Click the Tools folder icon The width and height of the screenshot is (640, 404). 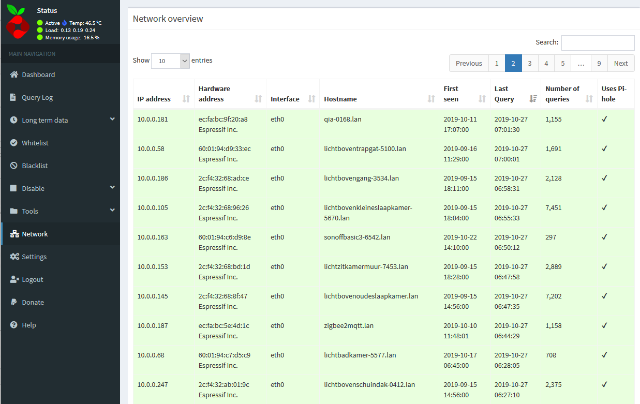[13, 211]
